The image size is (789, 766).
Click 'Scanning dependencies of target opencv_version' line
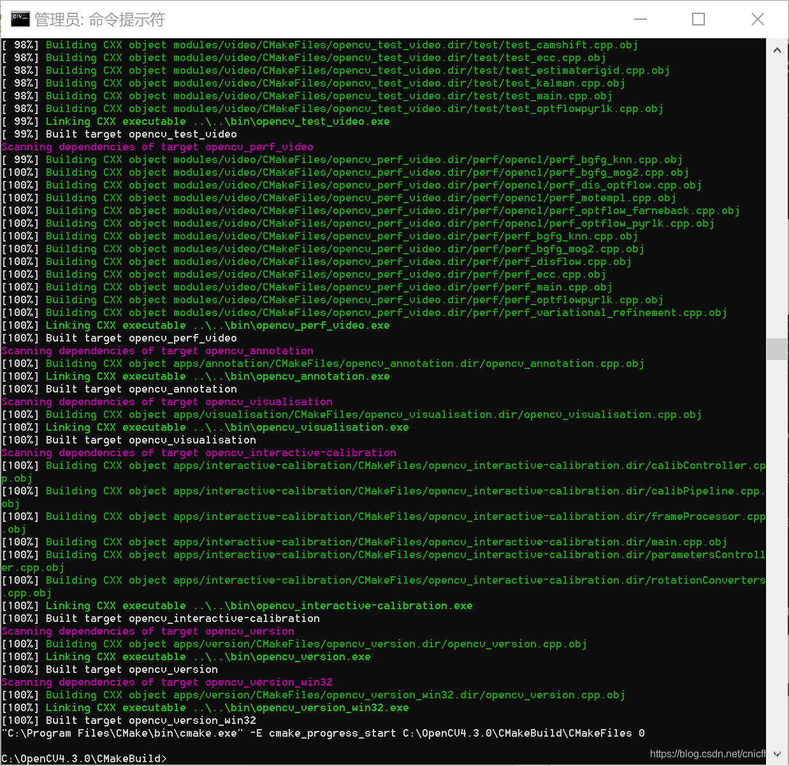[148, 632]
